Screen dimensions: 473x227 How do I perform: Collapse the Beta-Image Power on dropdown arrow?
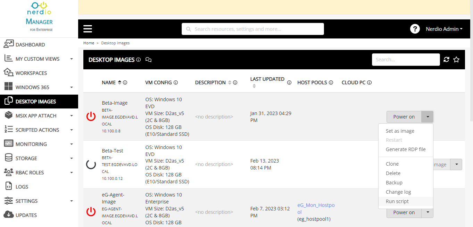point(428,117)
